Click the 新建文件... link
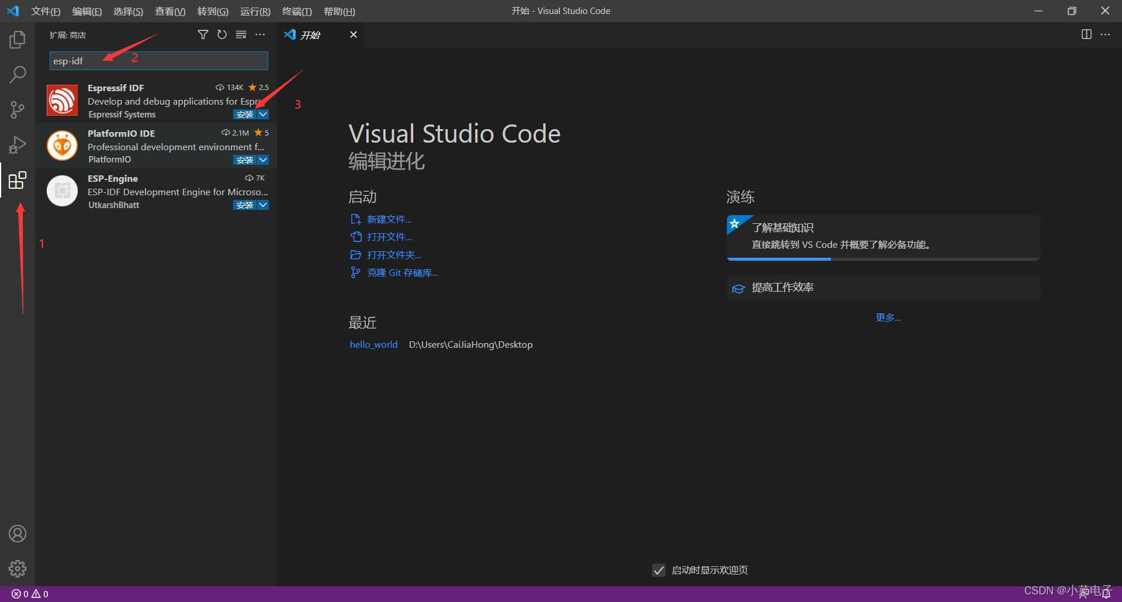The image size is (1122, 602). point(389,219)
